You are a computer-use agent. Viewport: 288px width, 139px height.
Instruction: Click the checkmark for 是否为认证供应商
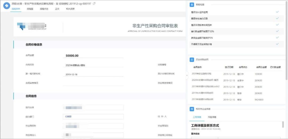[277, 12]
